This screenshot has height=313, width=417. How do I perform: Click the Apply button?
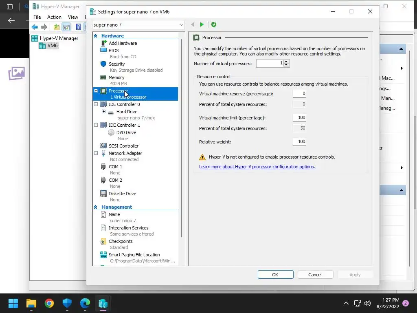click(355, 275)
